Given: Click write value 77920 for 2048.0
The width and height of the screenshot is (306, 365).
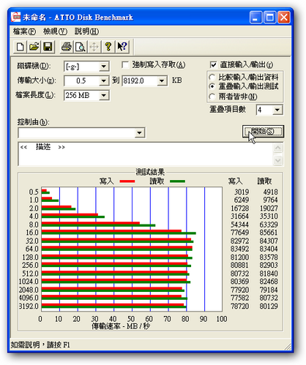Looking at the screenshot, I should [239, 290].
